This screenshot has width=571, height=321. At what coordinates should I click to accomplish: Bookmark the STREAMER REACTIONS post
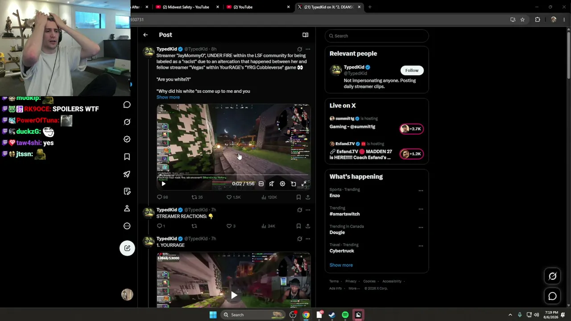coord(298,226)
